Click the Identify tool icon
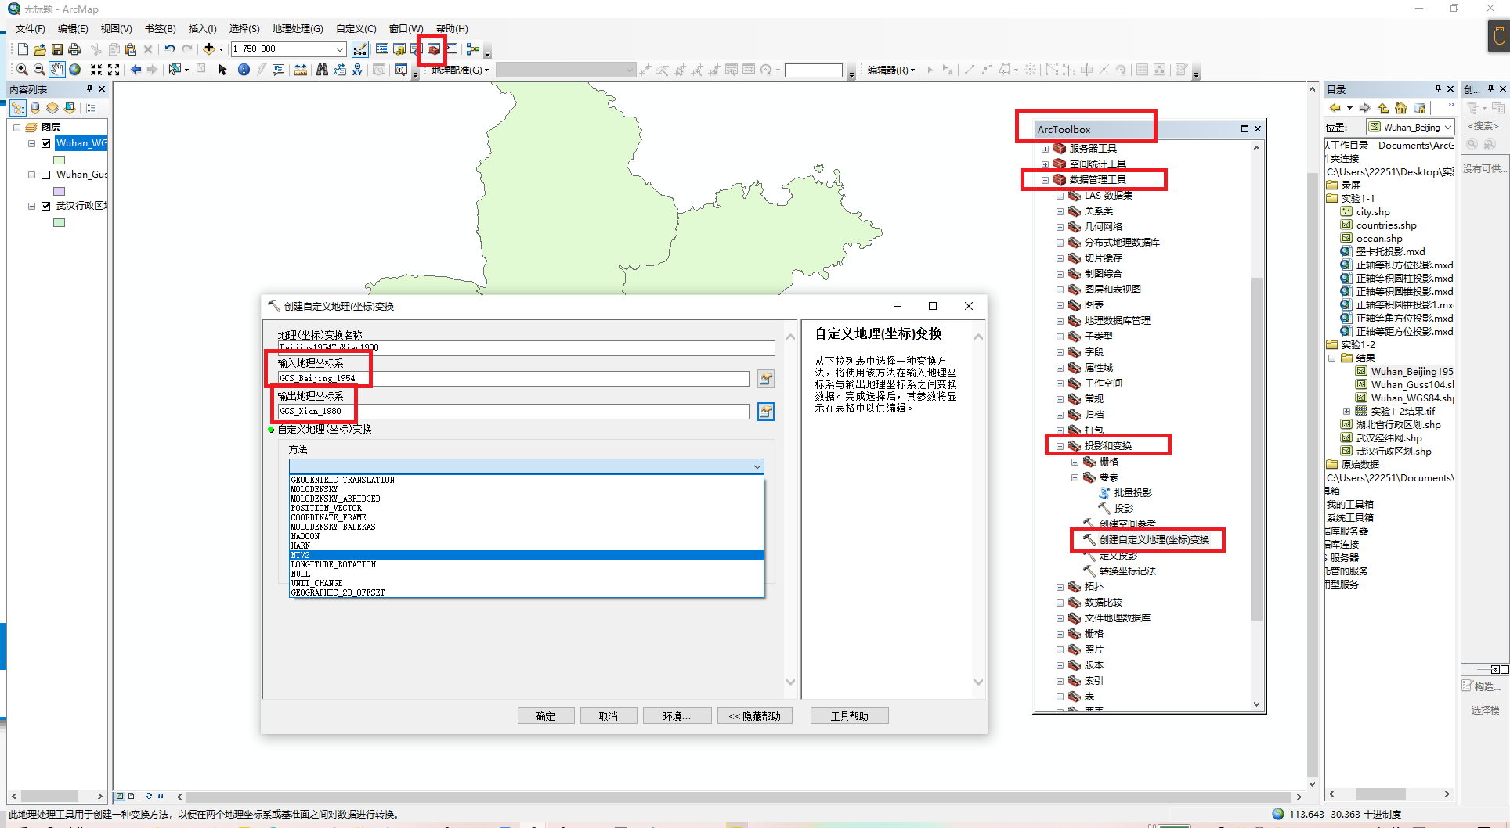This screenshot has width=1510, height=828. click(244, 70)
